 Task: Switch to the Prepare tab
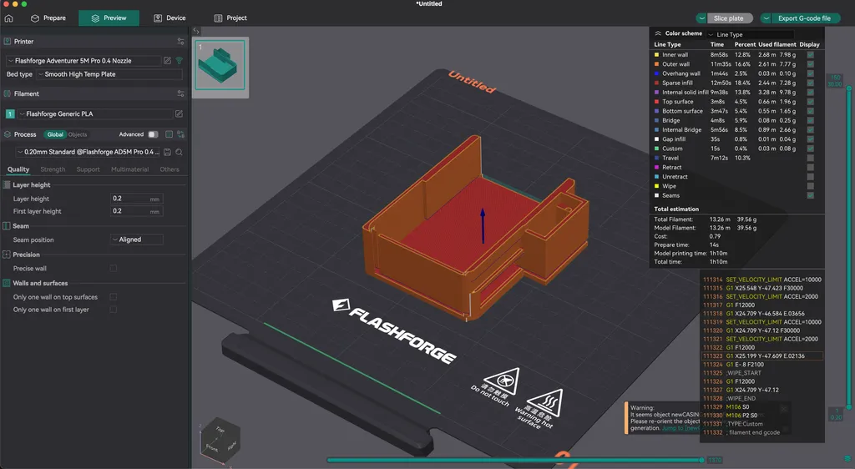coord(48,18)
